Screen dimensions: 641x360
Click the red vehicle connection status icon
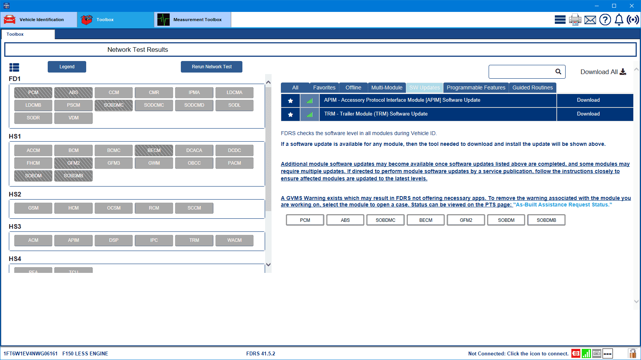576,353
